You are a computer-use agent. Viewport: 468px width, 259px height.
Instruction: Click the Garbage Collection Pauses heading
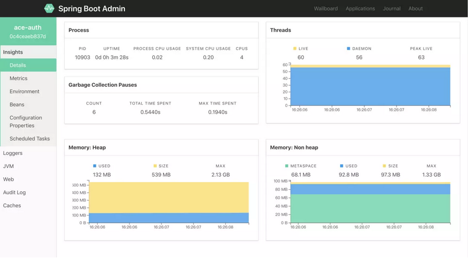point(103,85)
